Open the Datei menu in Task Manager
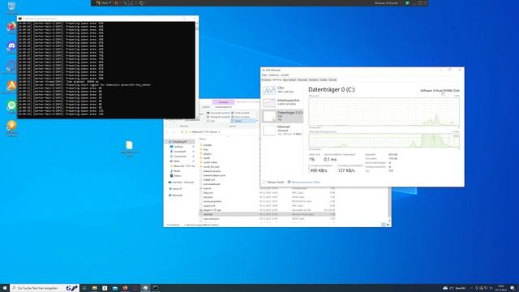This screenshot has width=519, height=292. click(x=264, y=75)
